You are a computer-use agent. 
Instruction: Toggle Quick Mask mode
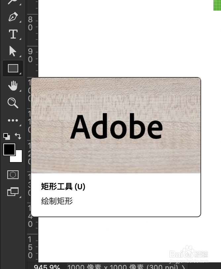[x=13, y=175]
